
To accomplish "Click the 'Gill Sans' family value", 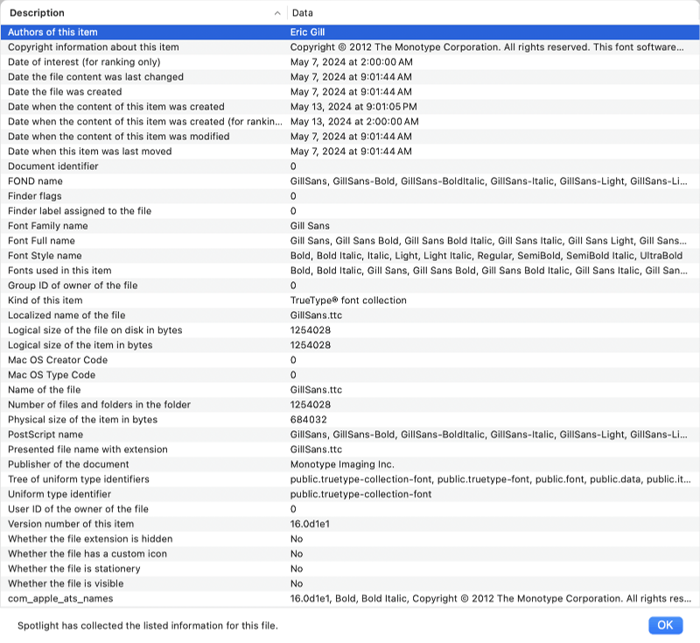I will pos(310,226).
